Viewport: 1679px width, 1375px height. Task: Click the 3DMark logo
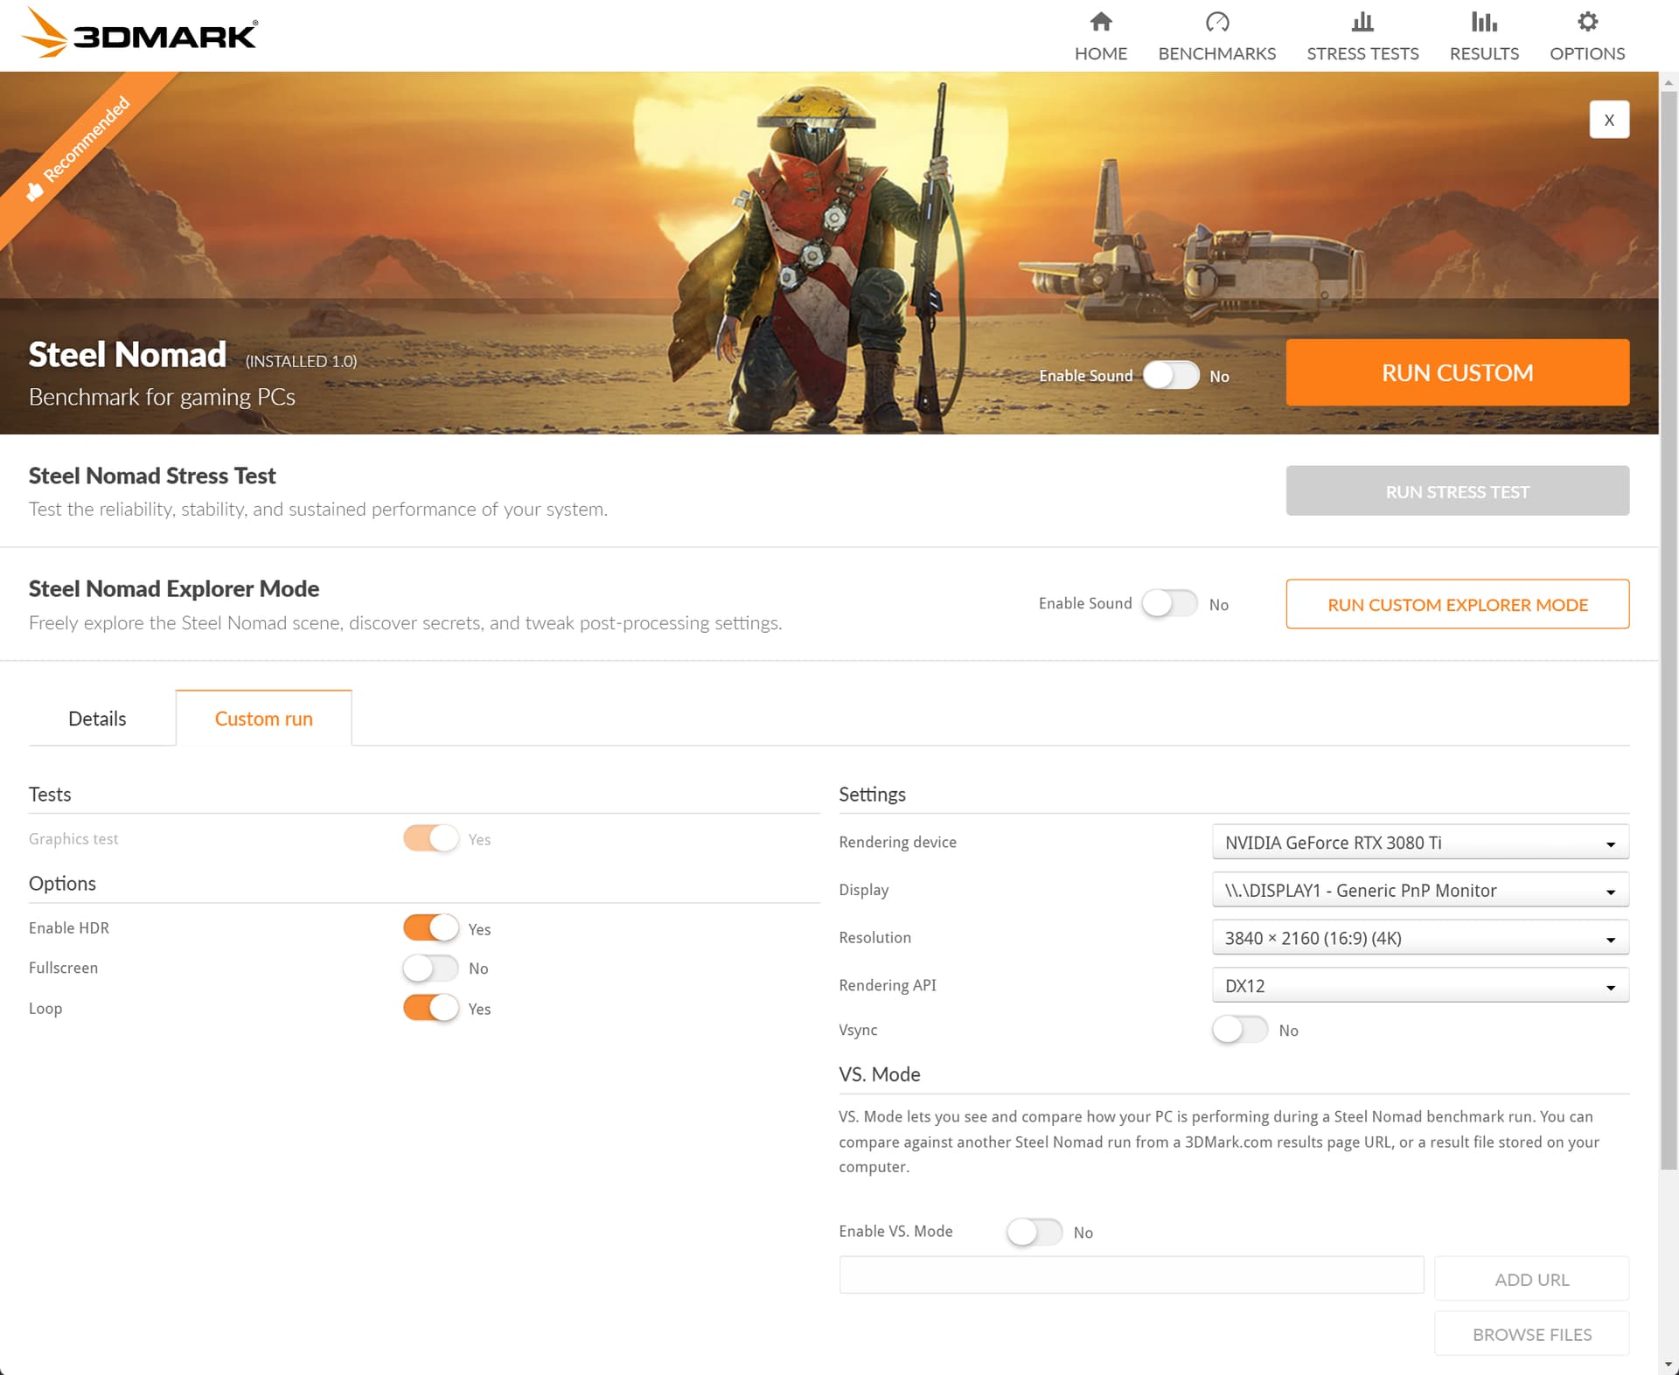[139, 33]
